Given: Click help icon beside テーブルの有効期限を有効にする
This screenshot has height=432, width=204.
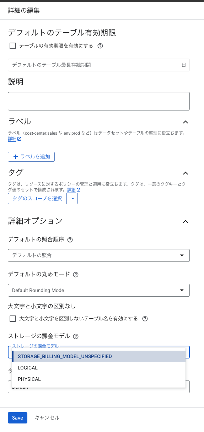Looking at the screenshot, I should click(100, 46).
